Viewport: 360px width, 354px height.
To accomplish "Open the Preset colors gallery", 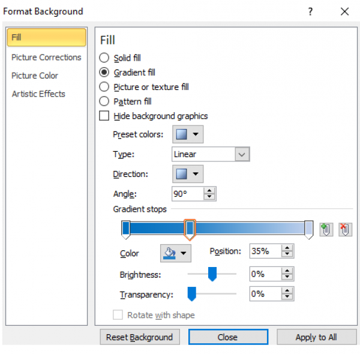I will click(x=188, y=134).
